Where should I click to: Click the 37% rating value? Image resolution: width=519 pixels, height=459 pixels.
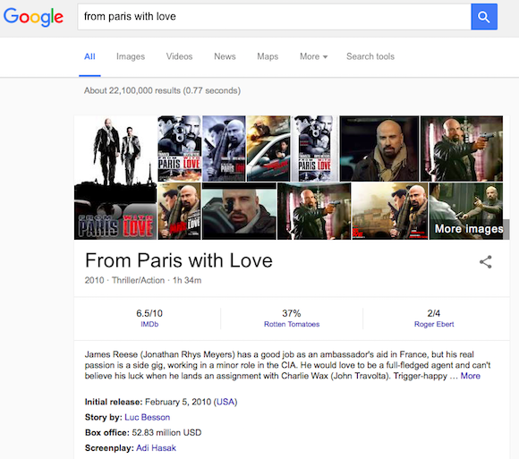(292, 313)
